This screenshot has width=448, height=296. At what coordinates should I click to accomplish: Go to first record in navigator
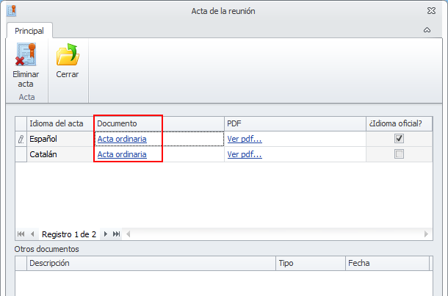pyautogui.click(x=21, y=234)
